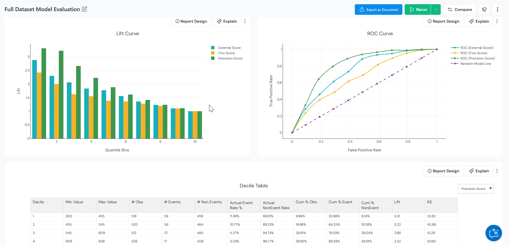Toggle Precision Score legend in Lift Curve
509x246 pixels.
tap(227, 58)
